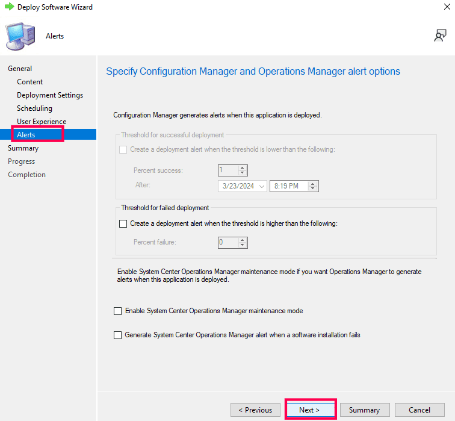Close the Deploy Software Wizard window
Image resolution: width=455 pixels, height=421 pixels.
[447, 7]
